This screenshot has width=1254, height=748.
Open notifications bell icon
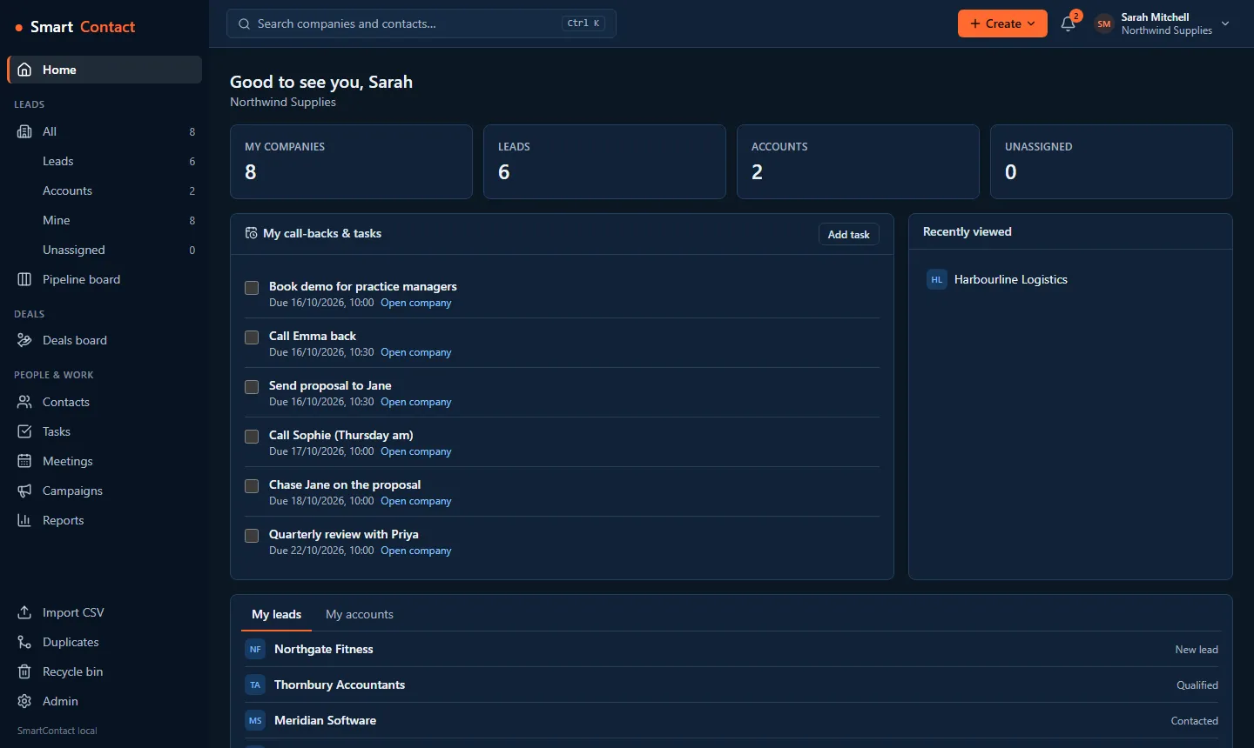pos(1069,24)
